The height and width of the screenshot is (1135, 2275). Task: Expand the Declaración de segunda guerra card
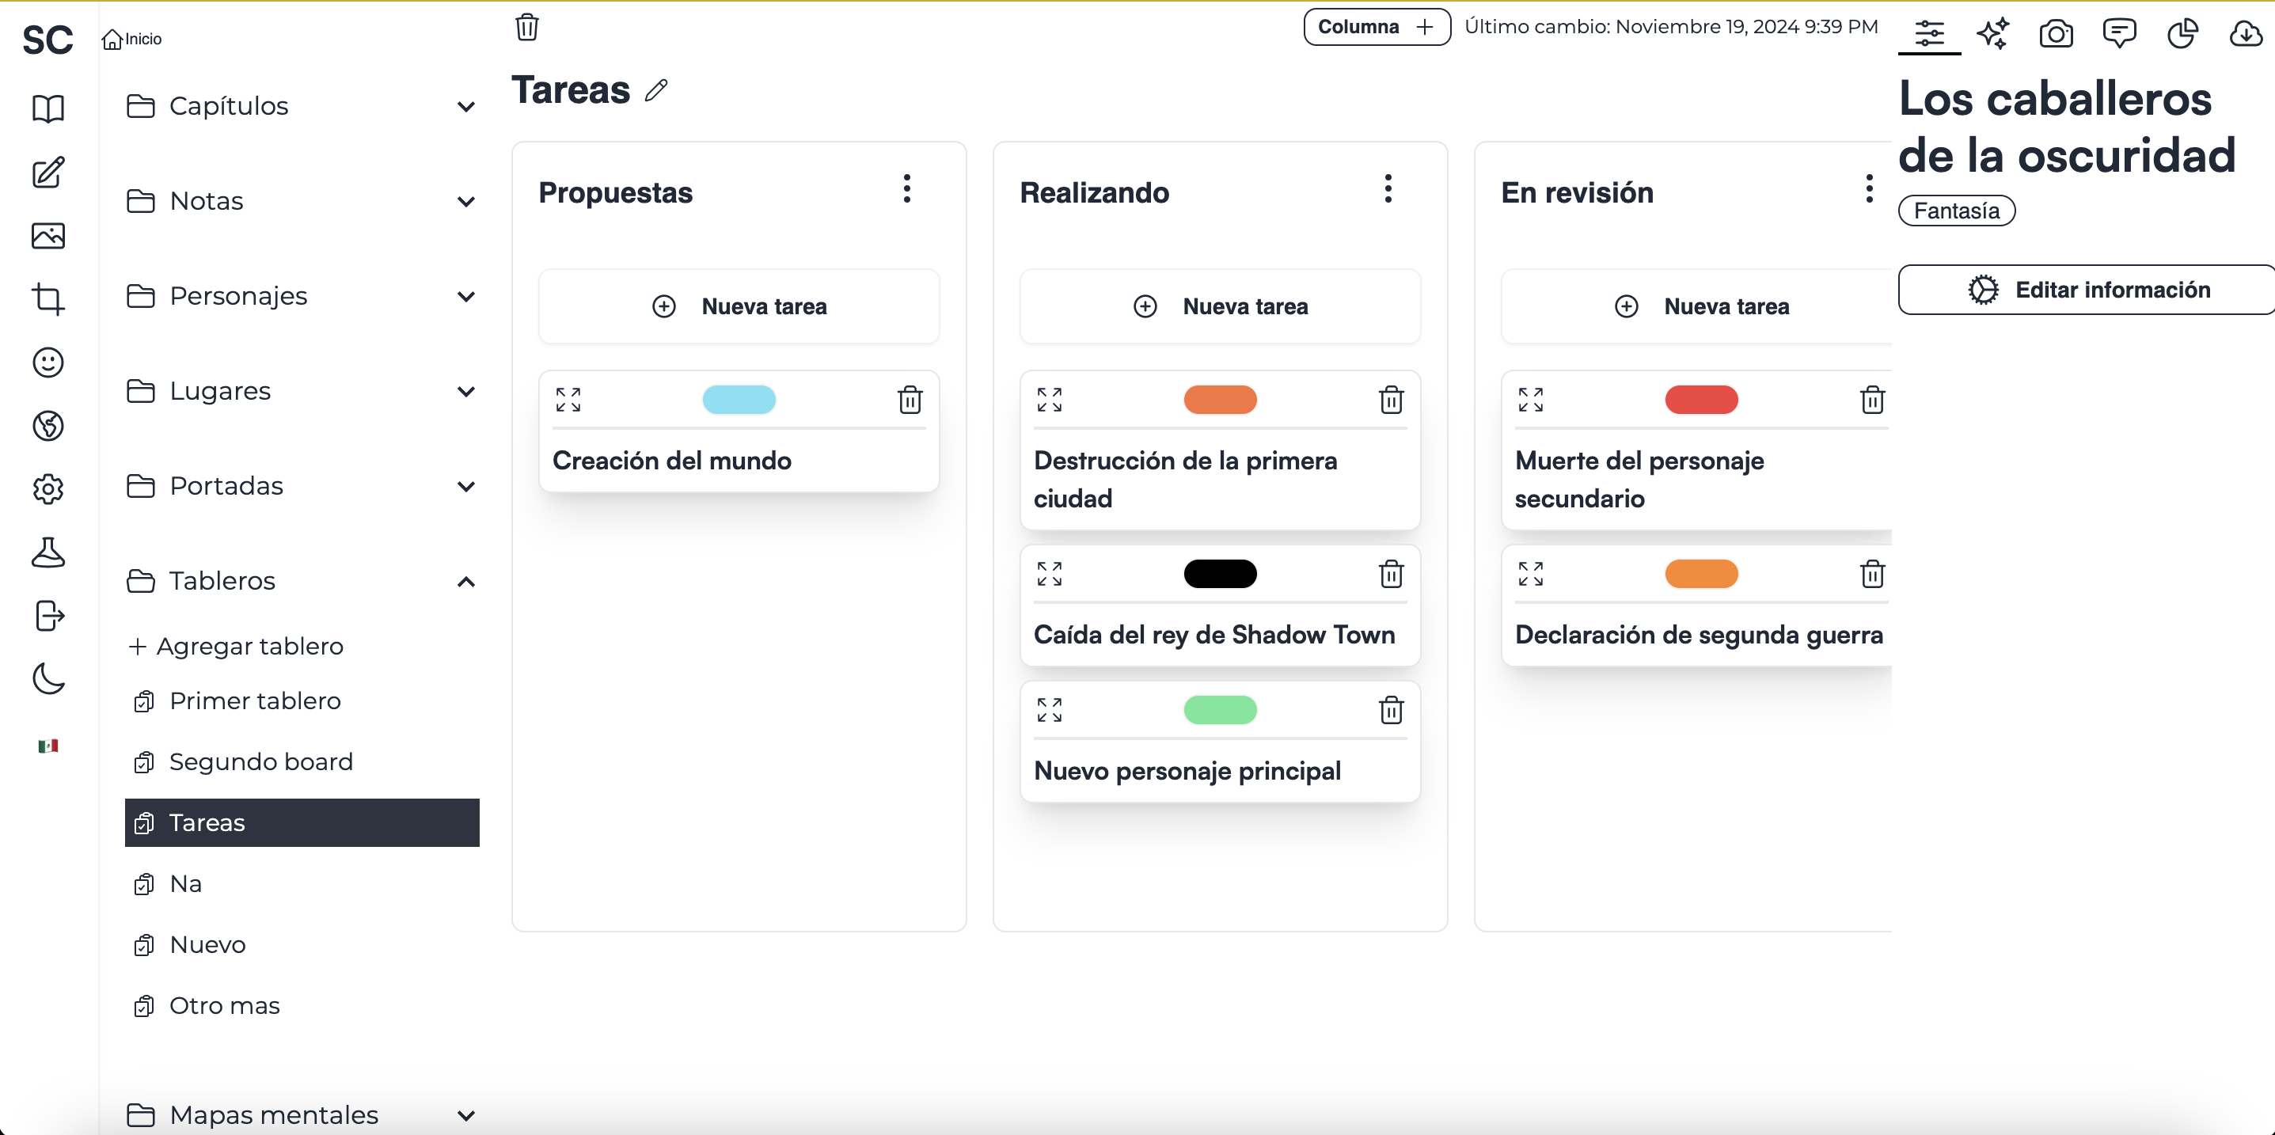(x=1530, y=574)
